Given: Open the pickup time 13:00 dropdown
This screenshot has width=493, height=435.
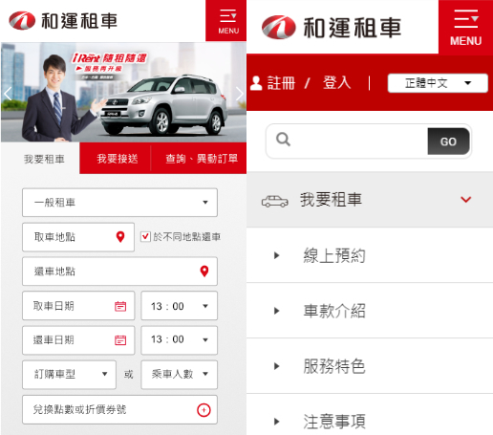Looking at the screenshot, I should pyautogui.click(x=180, y=306).
